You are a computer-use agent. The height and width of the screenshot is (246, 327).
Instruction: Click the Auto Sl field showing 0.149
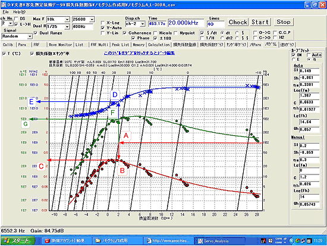coord(309,71)
